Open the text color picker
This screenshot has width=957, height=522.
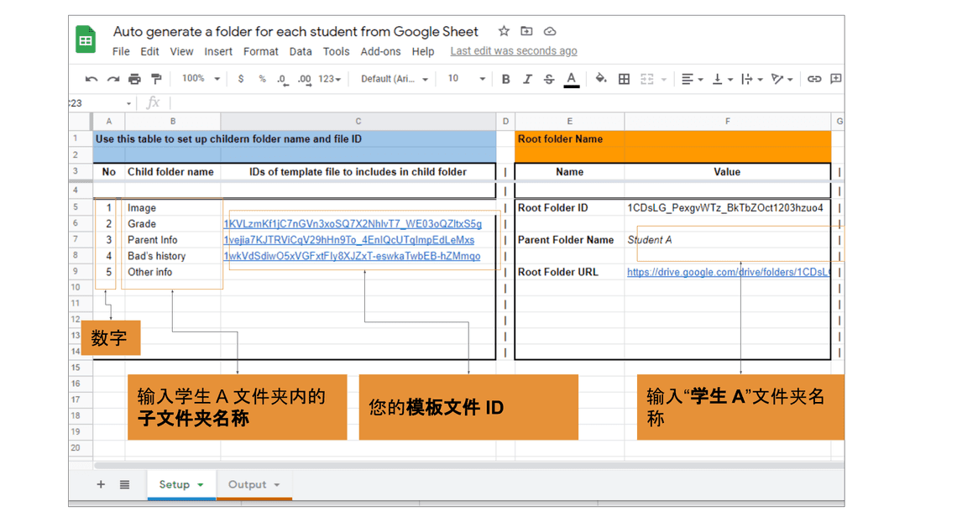click(x=571, y=79)
